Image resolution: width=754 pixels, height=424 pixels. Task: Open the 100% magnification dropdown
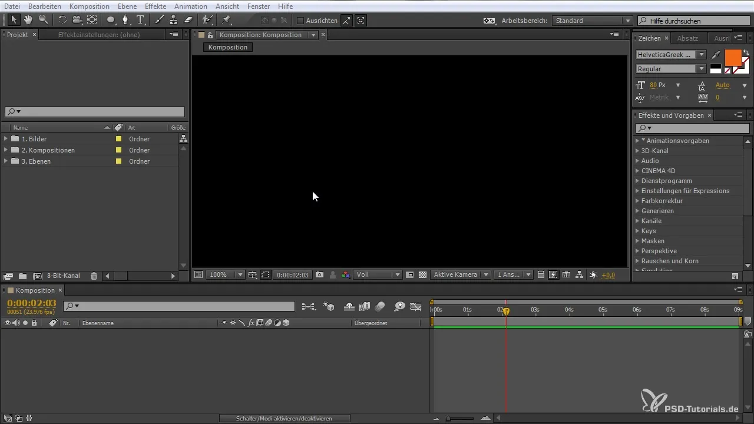coord(224,275)
